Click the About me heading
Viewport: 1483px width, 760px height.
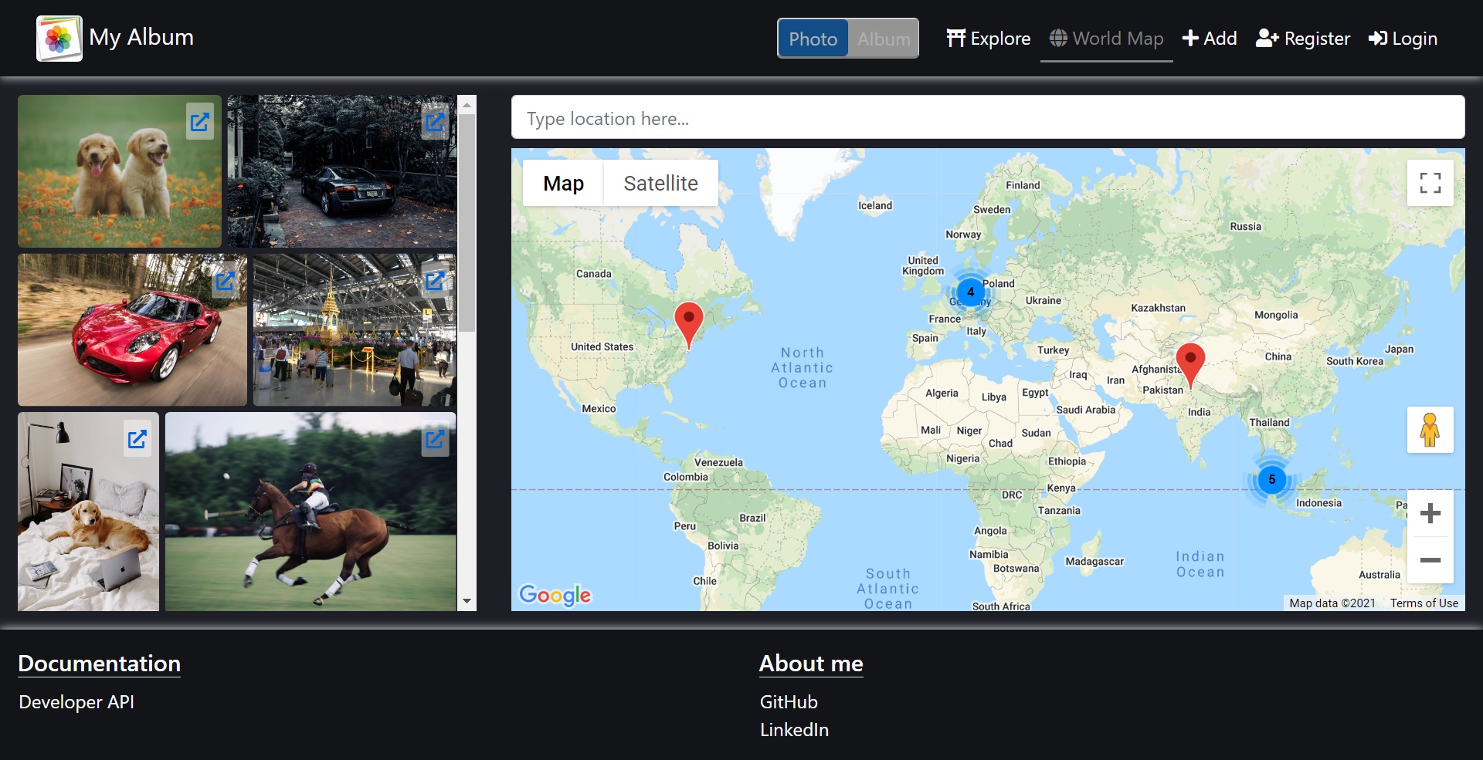coord(811,664)
